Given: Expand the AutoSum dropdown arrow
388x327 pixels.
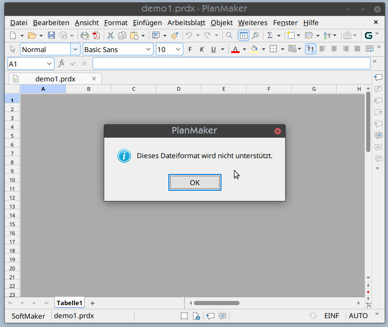Looking at the screenshot, I should click(x=279, y=36).
